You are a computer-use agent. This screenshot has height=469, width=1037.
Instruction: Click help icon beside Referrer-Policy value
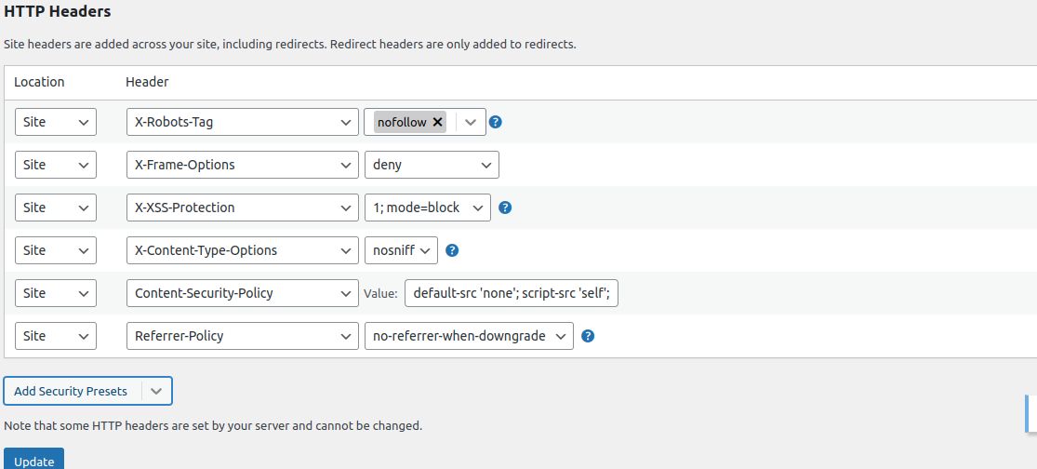(588, 336)
